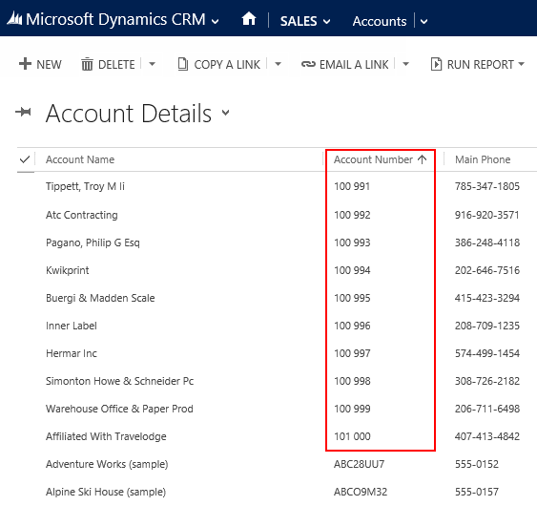537x506 pixels.
Task: Click phone number 308-726-2182
Action: 487,381
